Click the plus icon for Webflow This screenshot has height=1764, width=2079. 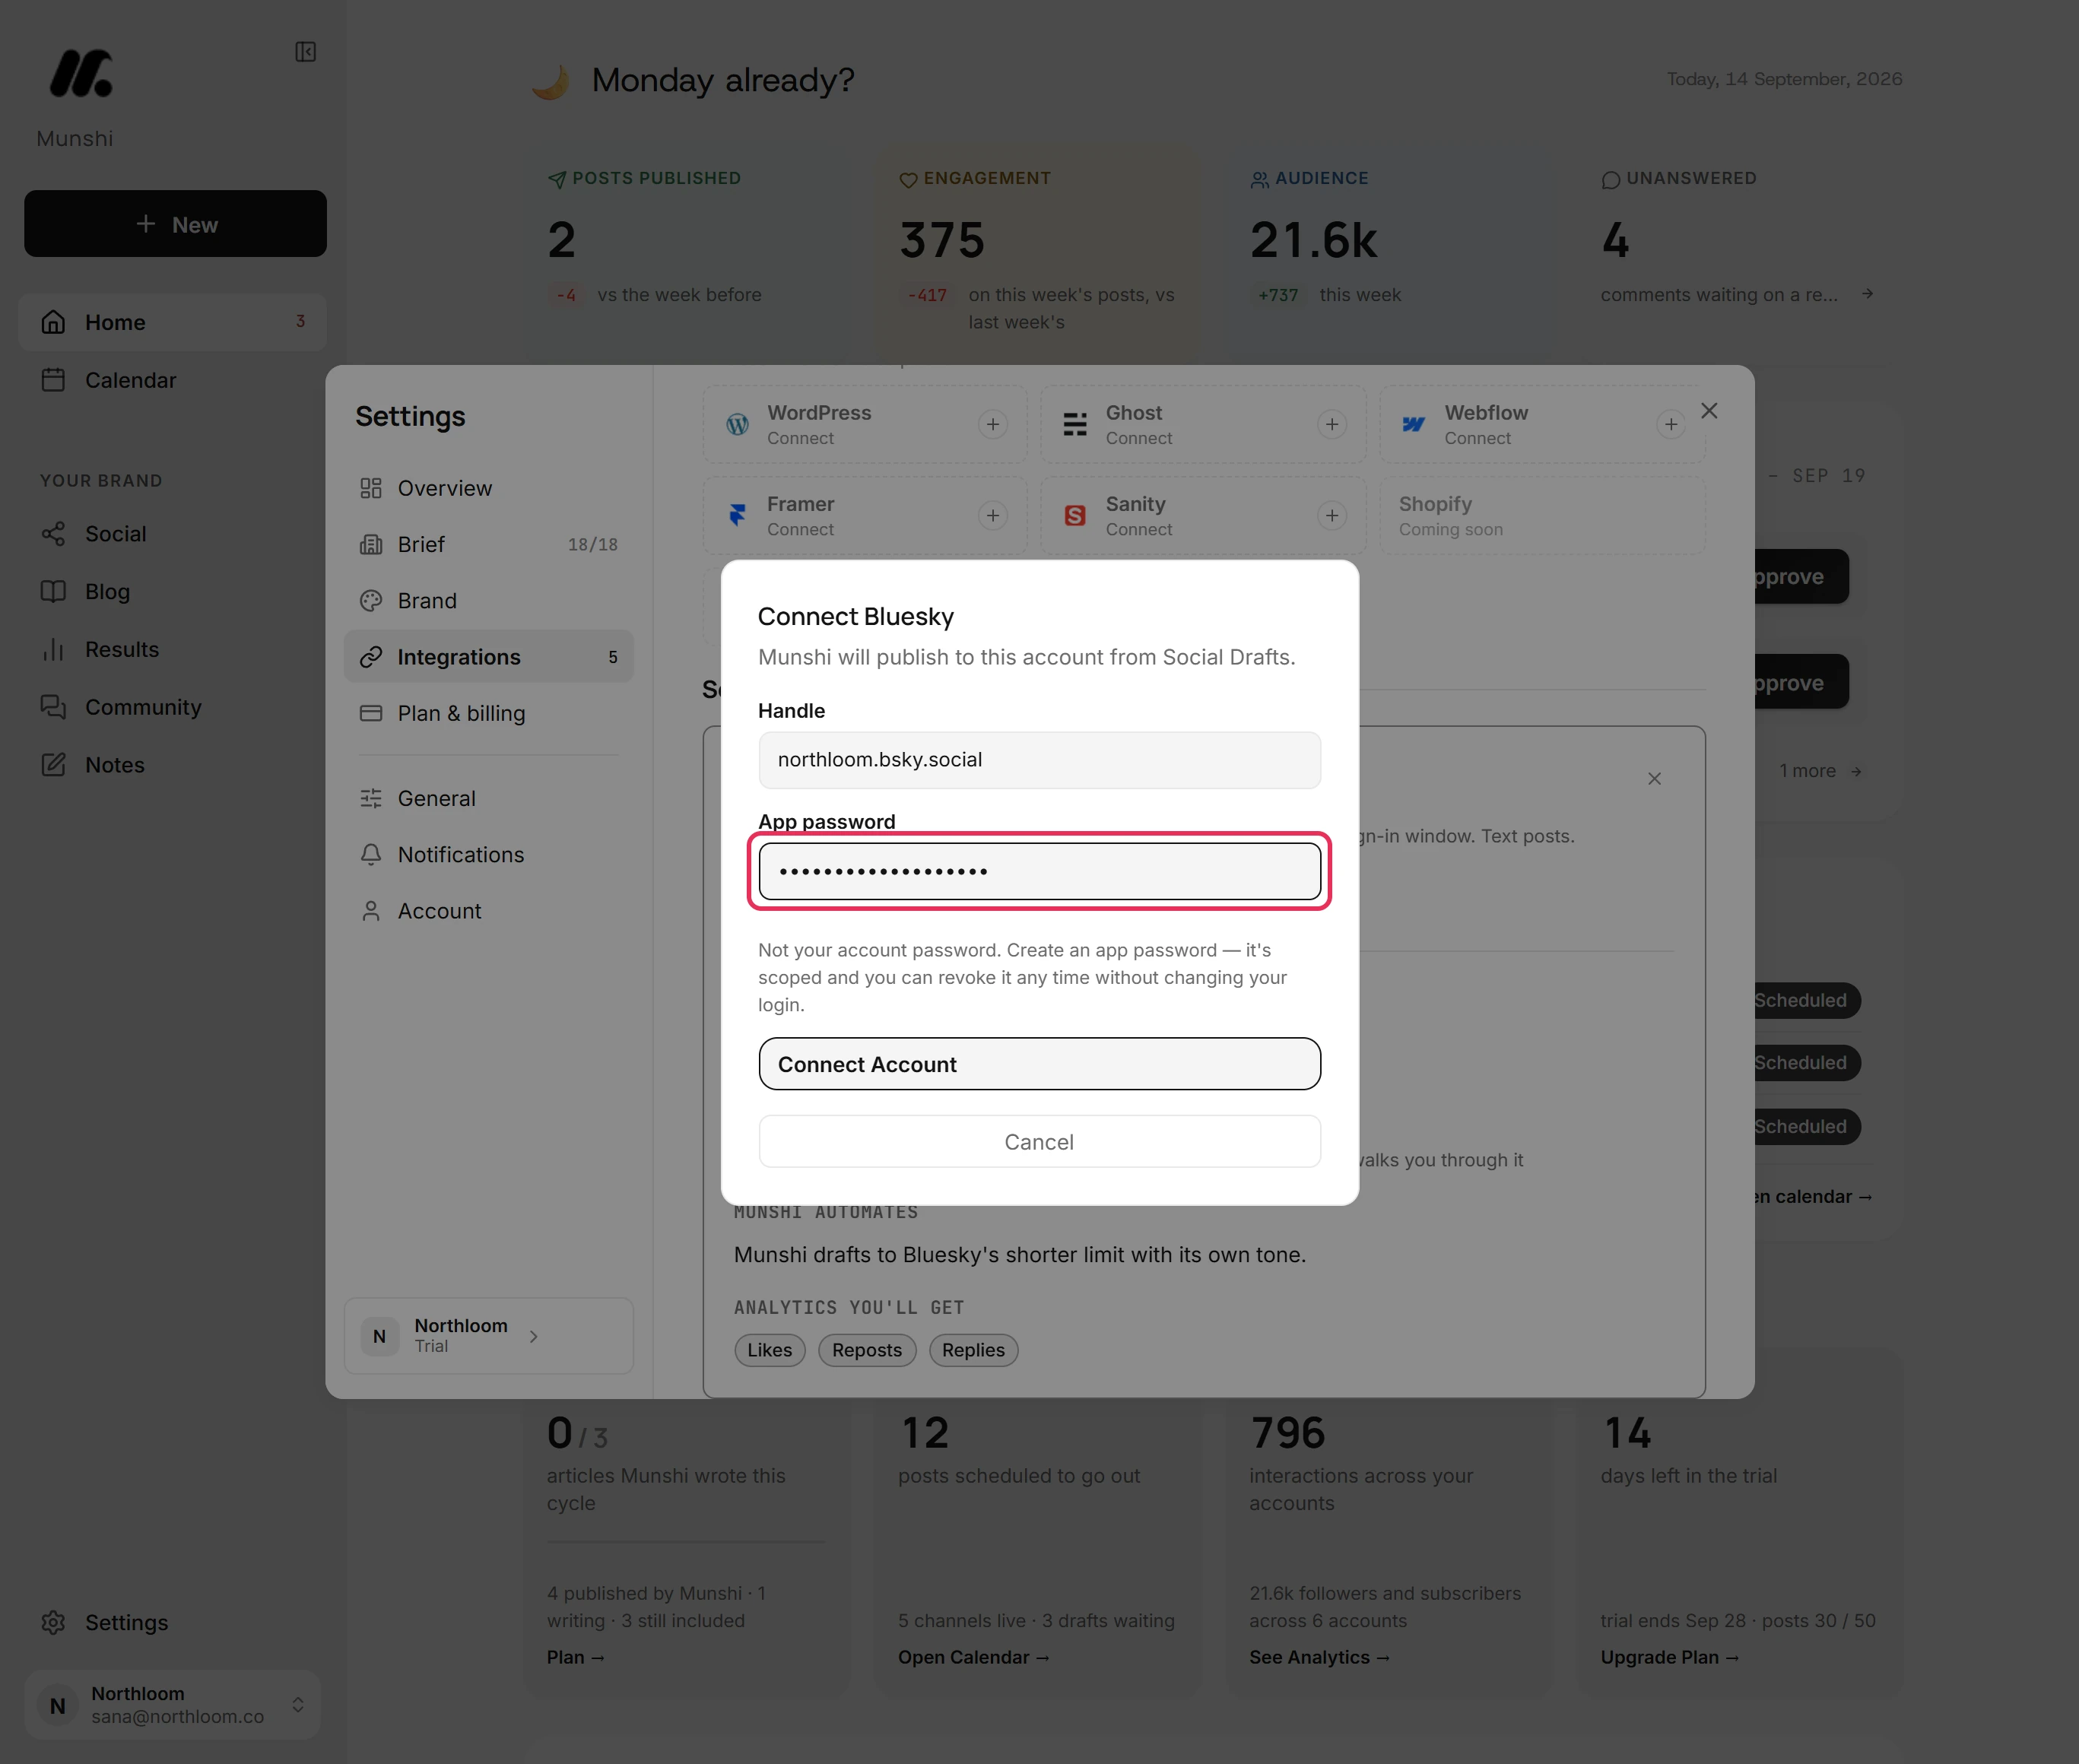[x=1671, y=424]
